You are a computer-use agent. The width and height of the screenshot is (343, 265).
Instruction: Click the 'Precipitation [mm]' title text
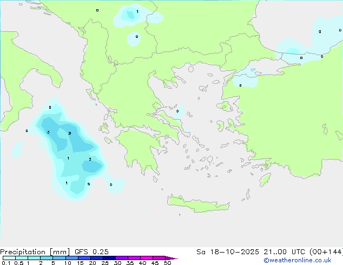[x=35, y=252]
